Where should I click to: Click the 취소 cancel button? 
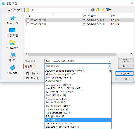[x=125, y=79]
